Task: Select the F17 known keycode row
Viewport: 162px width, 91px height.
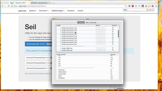Action: click(x=88, y=62)
